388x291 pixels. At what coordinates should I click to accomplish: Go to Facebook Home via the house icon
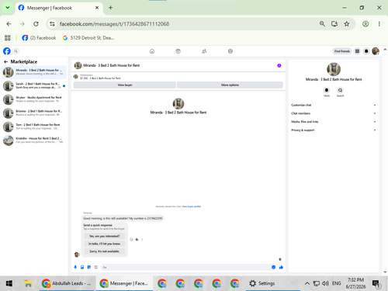tap(152, 51)
